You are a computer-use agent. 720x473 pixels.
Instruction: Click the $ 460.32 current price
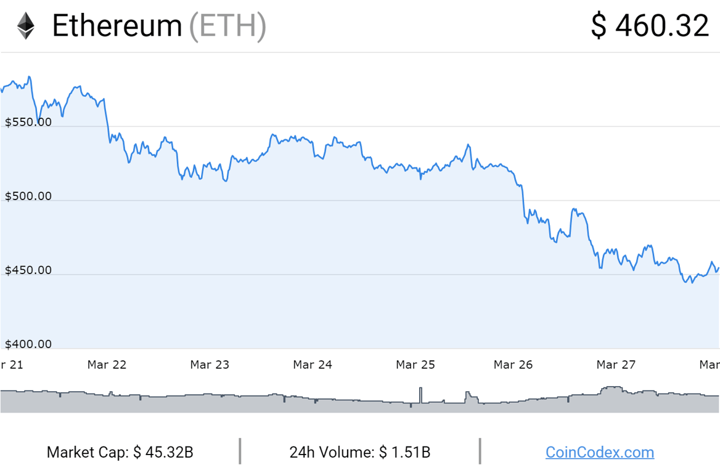(650, 26)
